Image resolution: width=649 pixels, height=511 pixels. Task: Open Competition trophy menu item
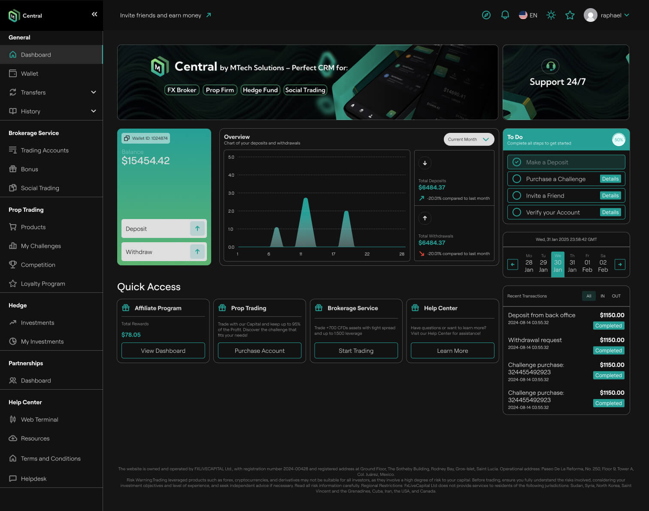click(x=52, y=265)
